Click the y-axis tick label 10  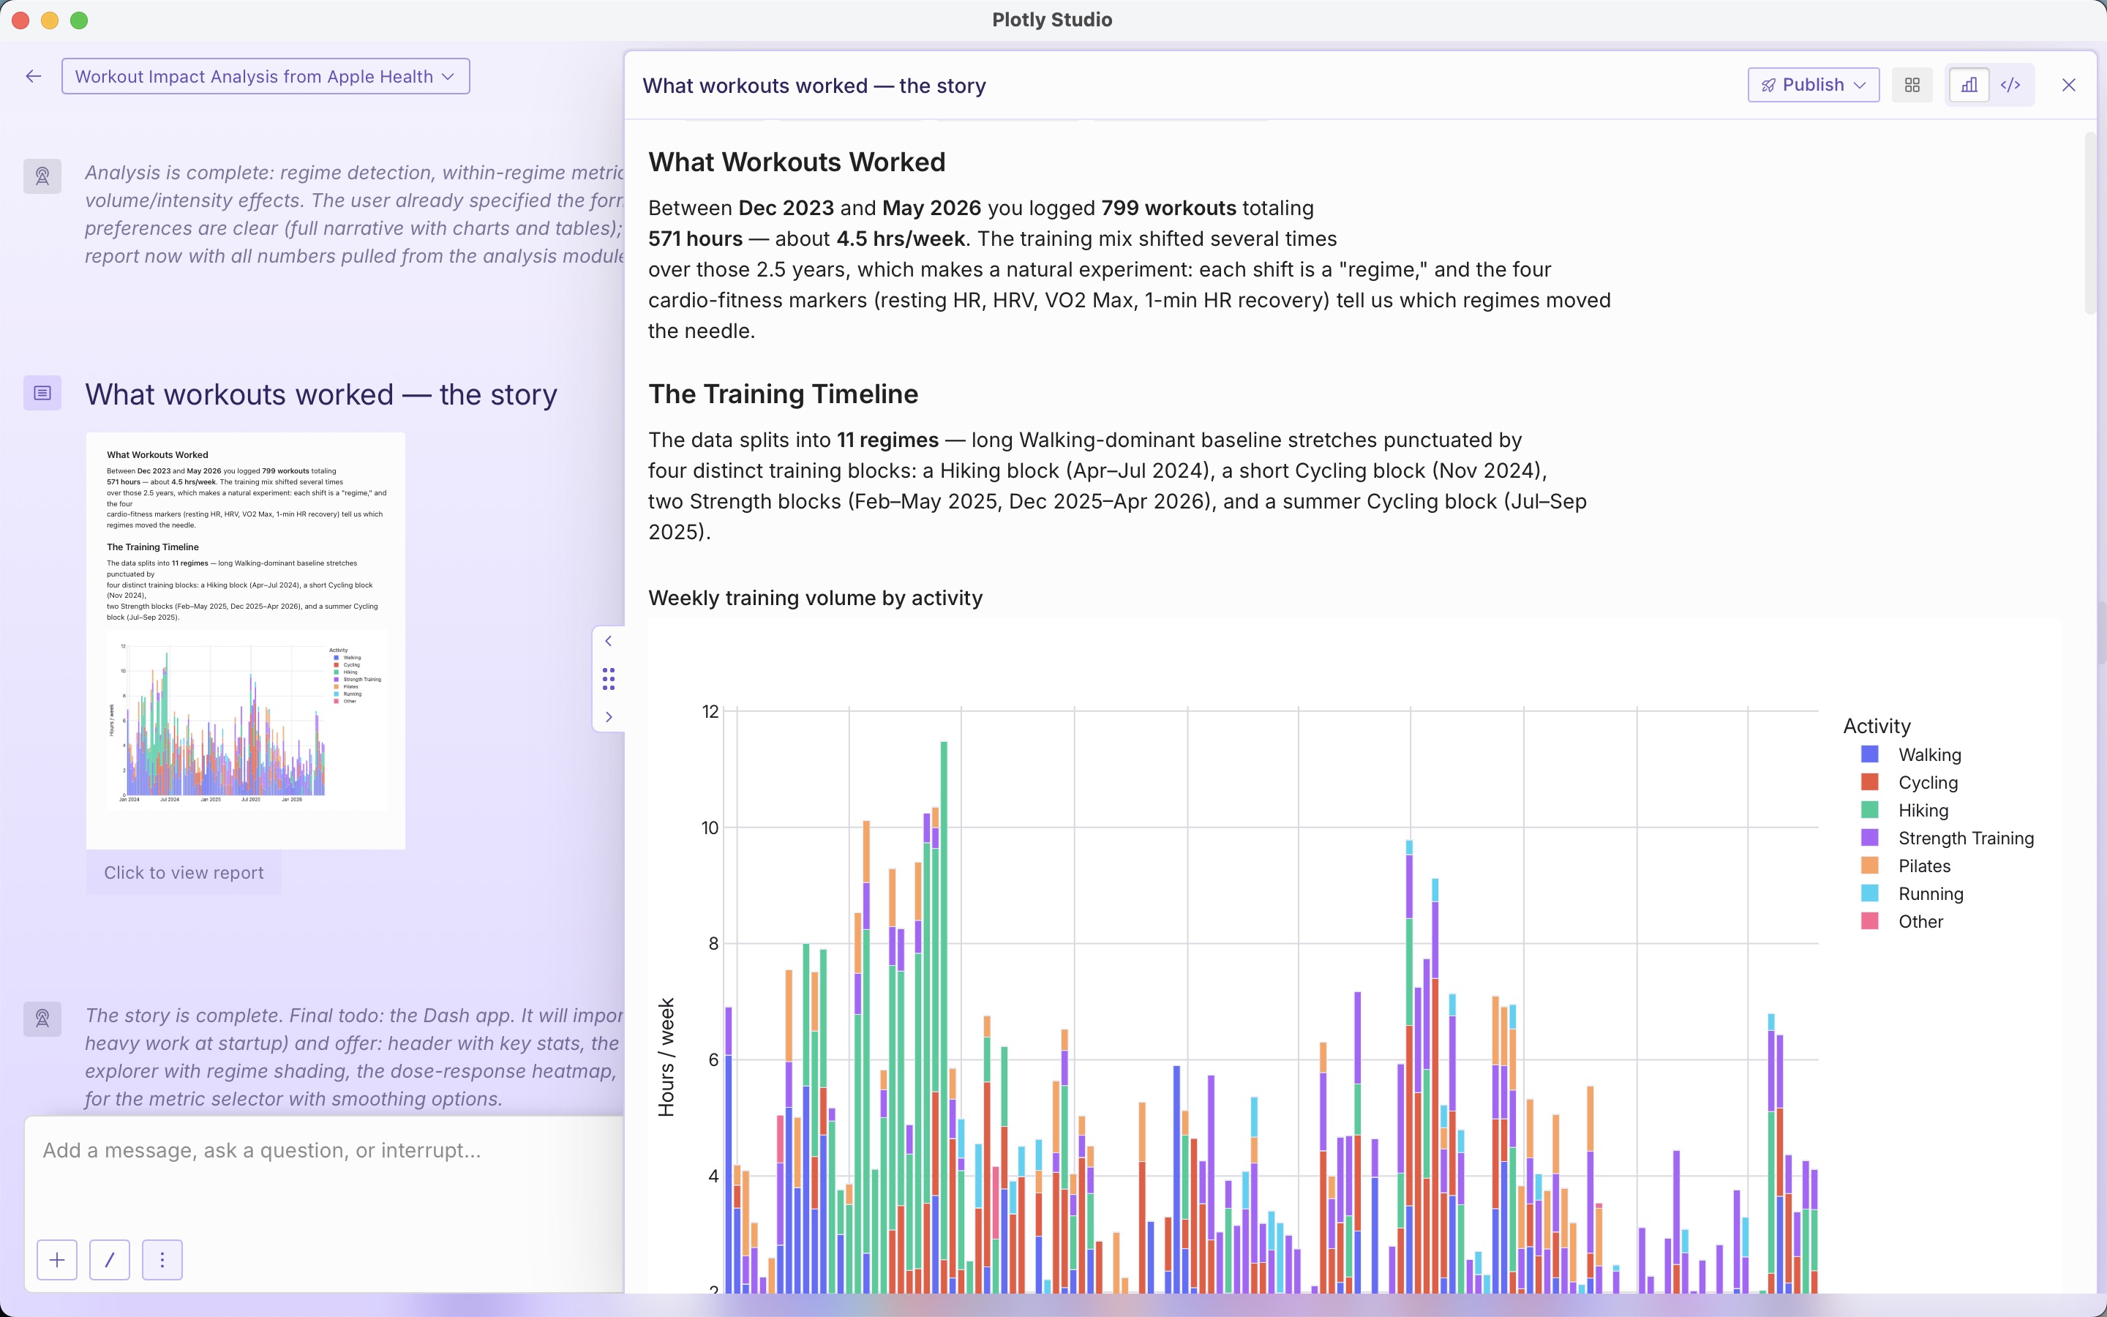pos(710,828)
